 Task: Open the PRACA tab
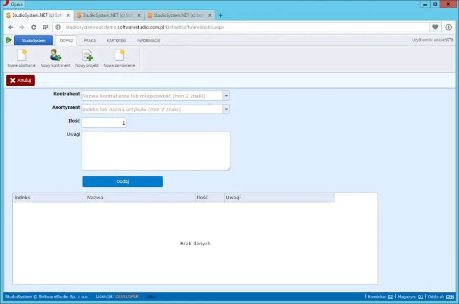[90, 40]
